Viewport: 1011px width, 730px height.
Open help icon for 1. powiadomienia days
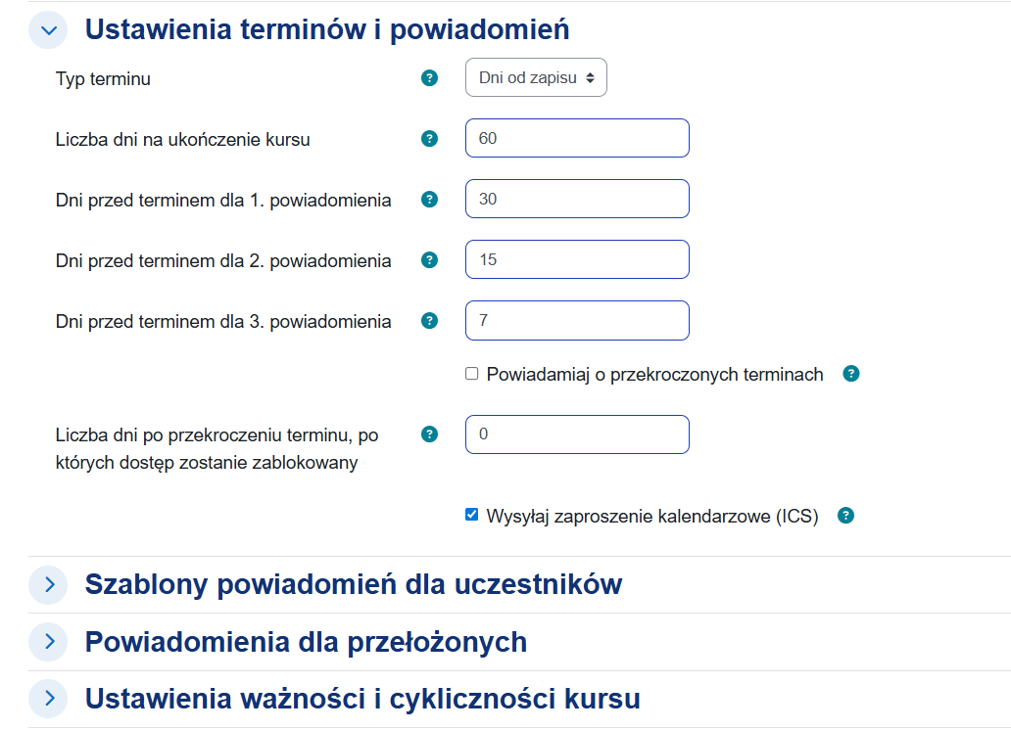click(429, 199)
